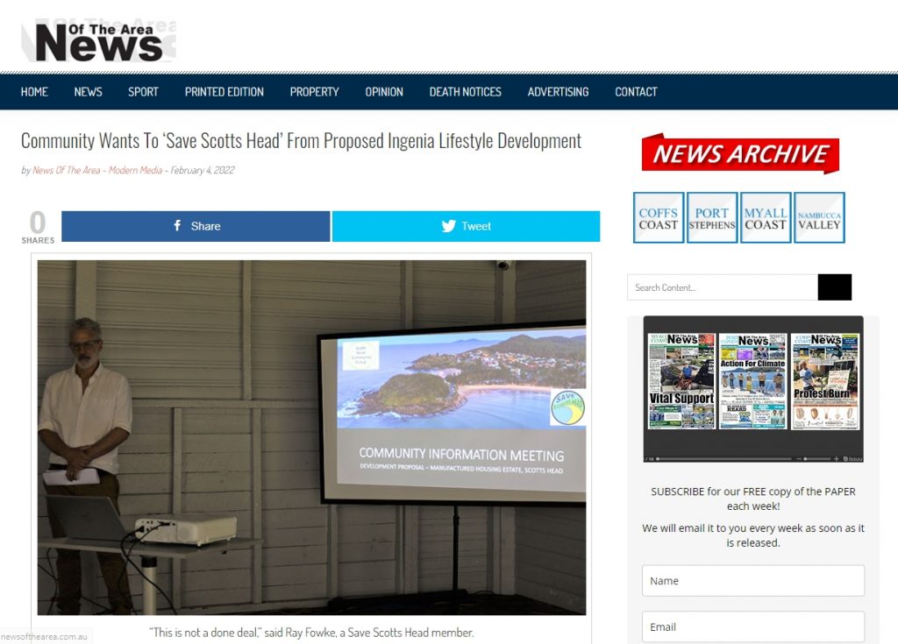Click the News Of The Area logo
Image resolution: width=898 pixels, height=644 pixels.
coord(98,41)
